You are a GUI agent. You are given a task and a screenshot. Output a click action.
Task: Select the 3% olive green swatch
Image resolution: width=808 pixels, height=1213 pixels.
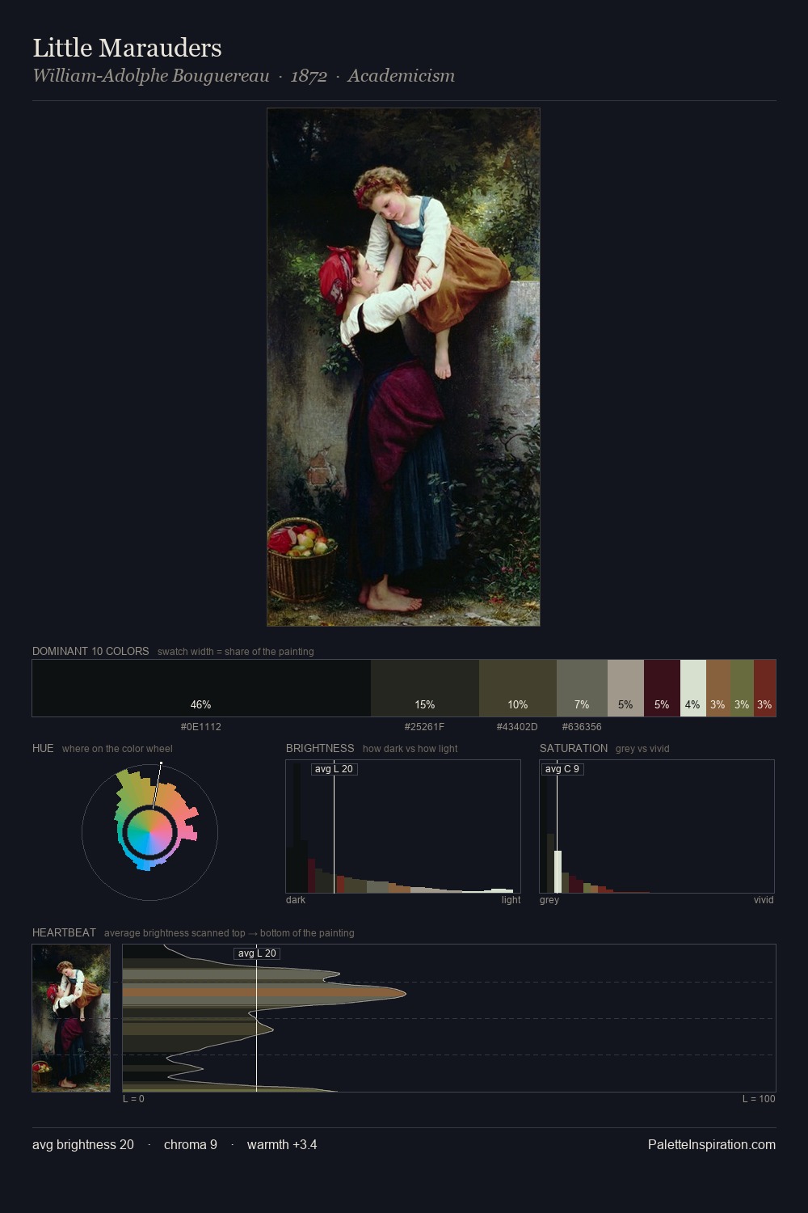[x=742, y=688]
